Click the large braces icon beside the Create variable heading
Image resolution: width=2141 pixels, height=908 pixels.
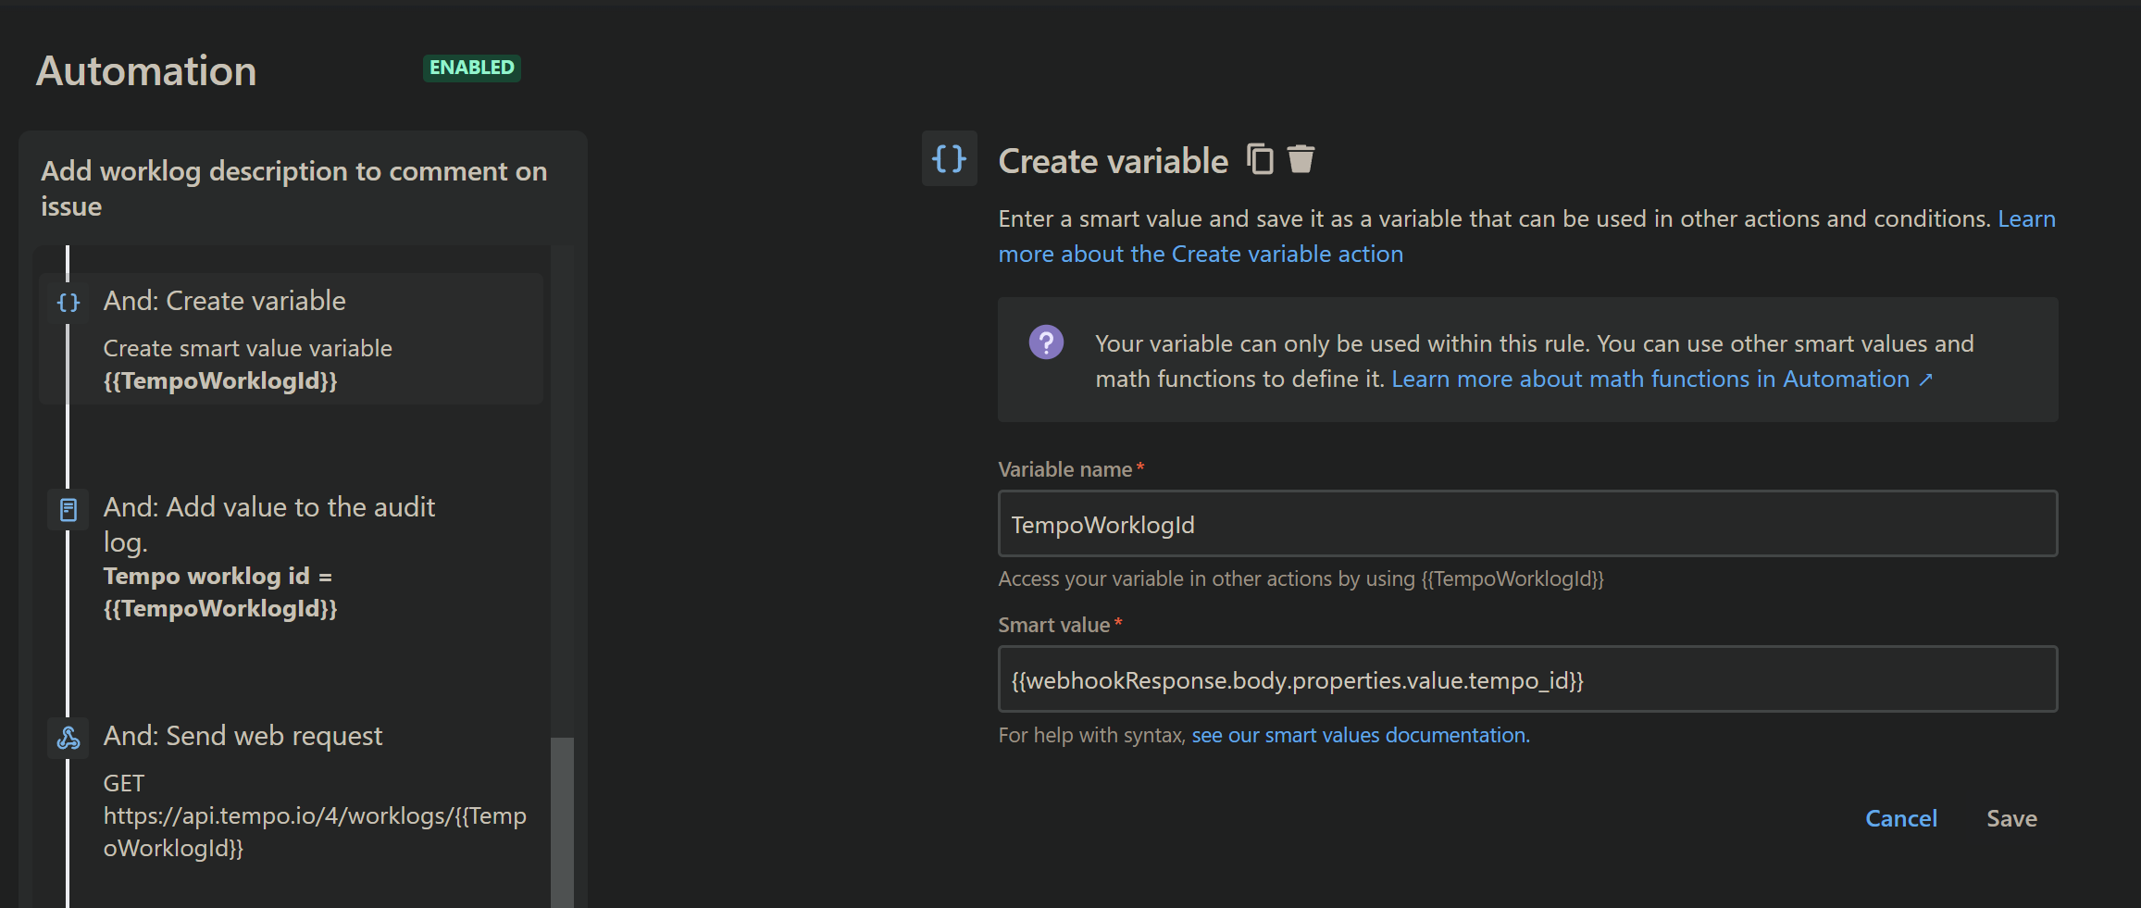coord(949,159)
